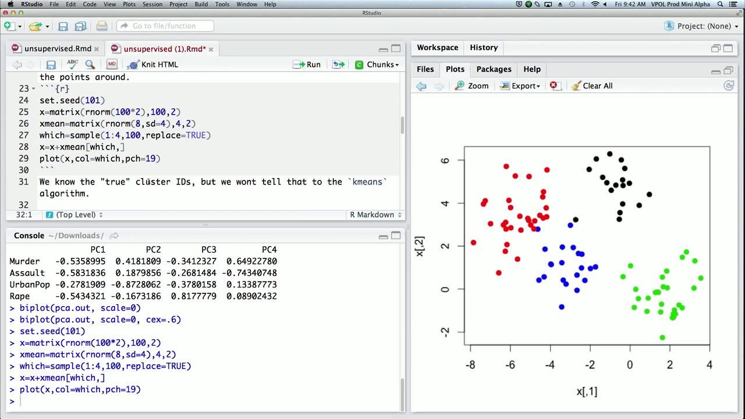Click the scatter plot image
The image size is (745, 419).
574,251
